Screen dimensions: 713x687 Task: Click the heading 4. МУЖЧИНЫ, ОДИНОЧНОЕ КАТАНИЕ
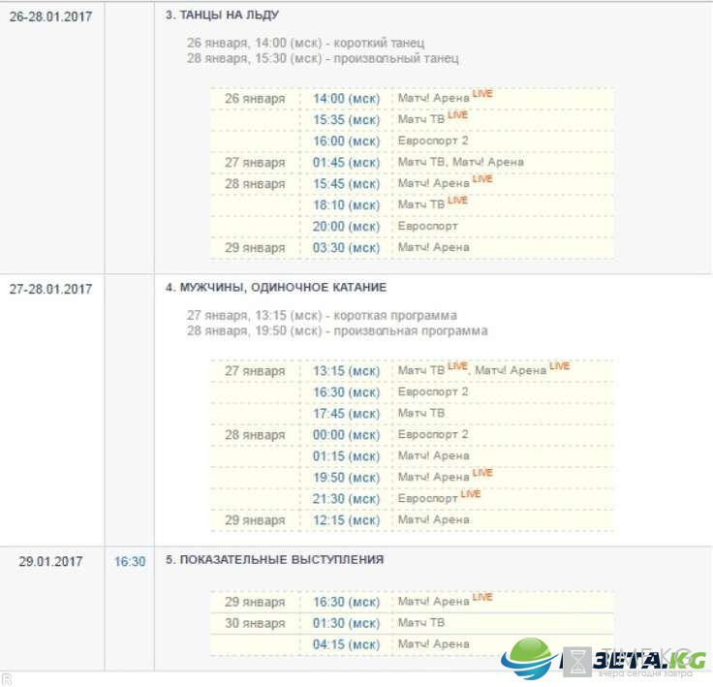point(276,288)
